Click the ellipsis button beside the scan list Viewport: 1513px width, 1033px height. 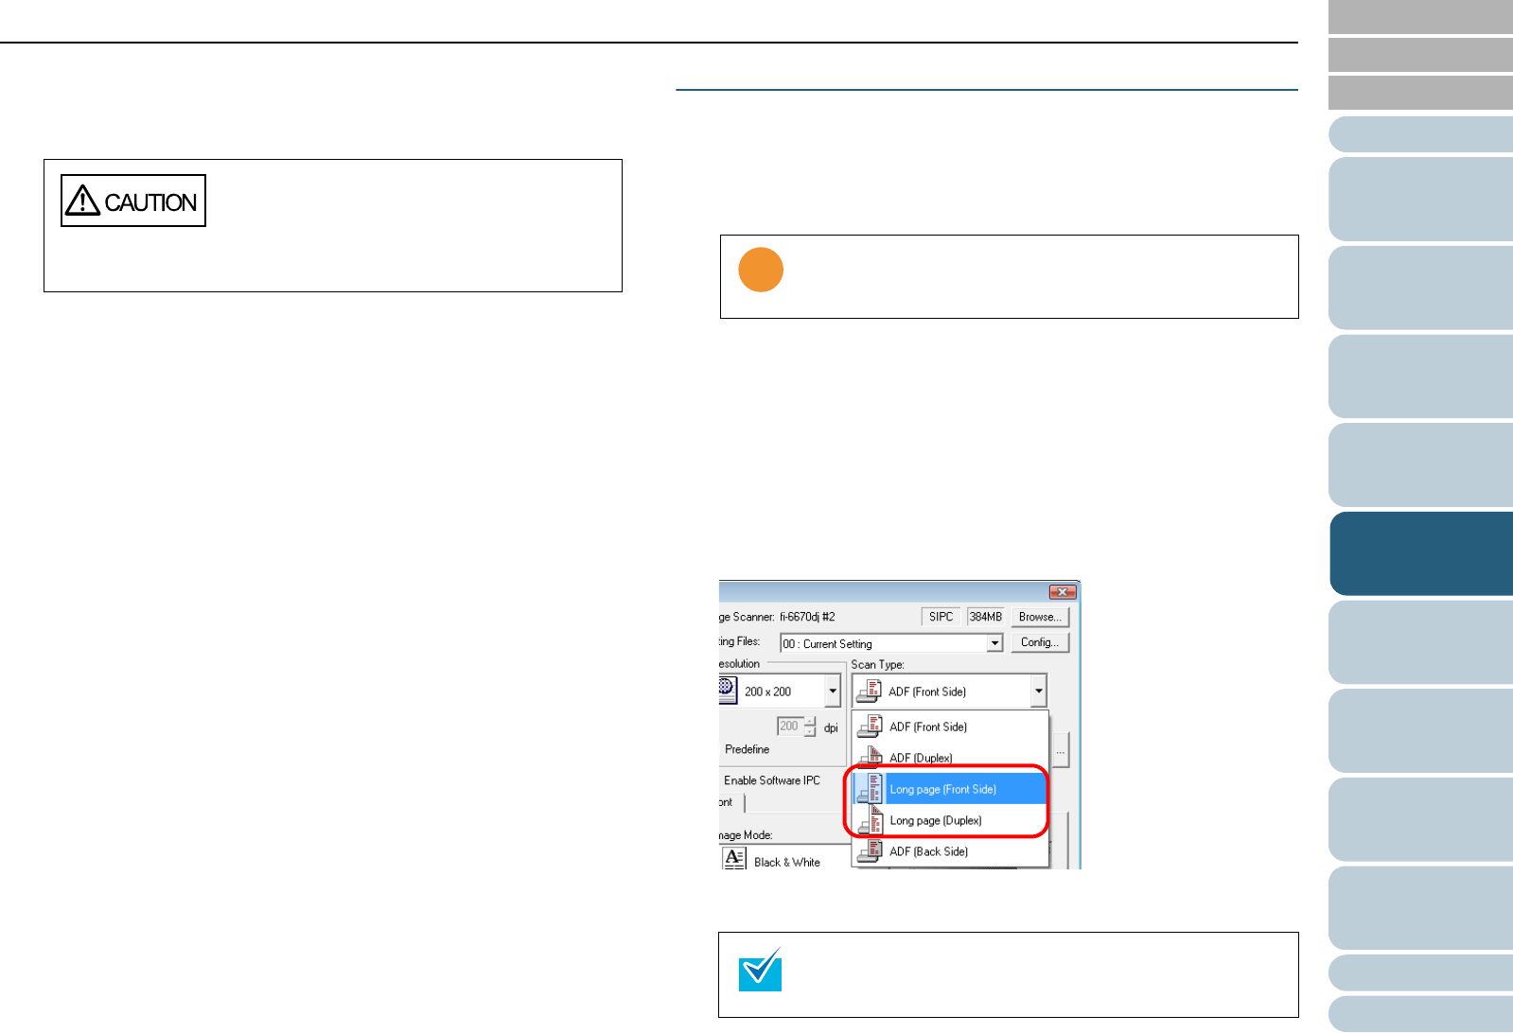click(1061, 752)
